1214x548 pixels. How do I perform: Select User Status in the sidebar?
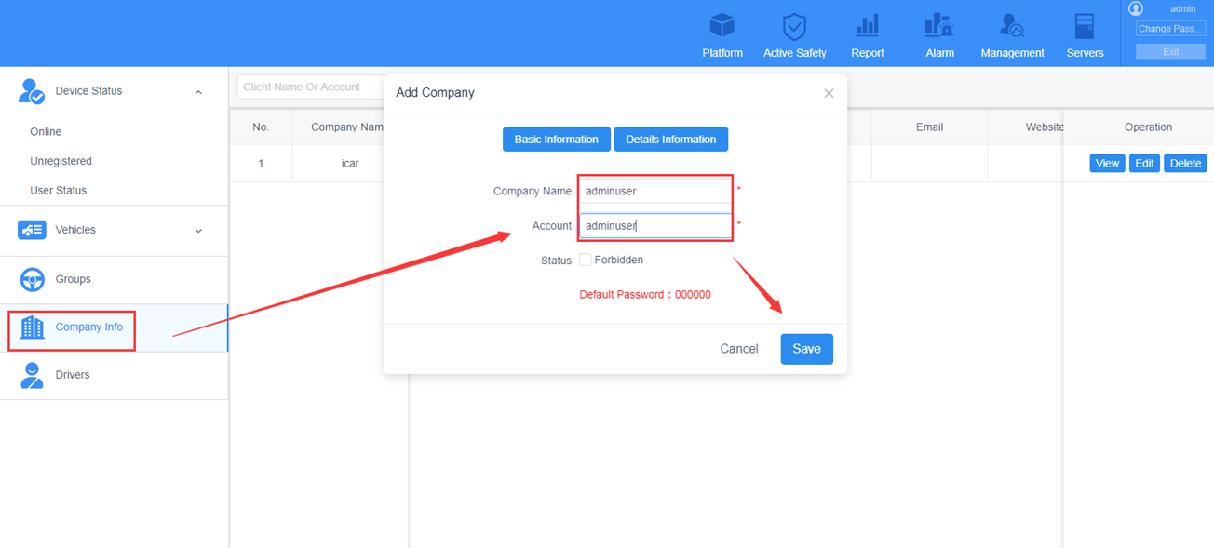[59, 191]
